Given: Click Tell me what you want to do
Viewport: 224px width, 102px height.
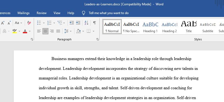Looking at the screenshot, I should tap(109, 13).
